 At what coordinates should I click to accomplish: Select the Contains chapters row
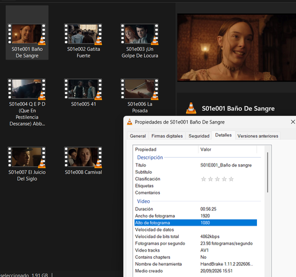tap(195, 258)
